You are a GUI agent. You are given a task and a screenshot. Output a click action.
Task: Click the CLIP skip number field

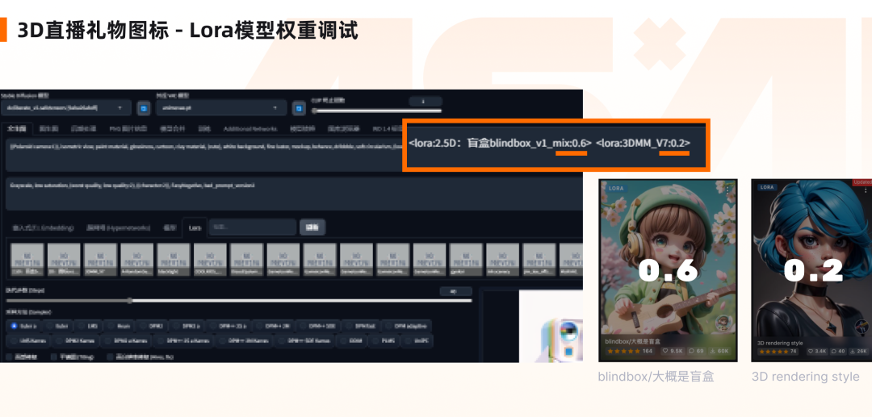(426, 101)
